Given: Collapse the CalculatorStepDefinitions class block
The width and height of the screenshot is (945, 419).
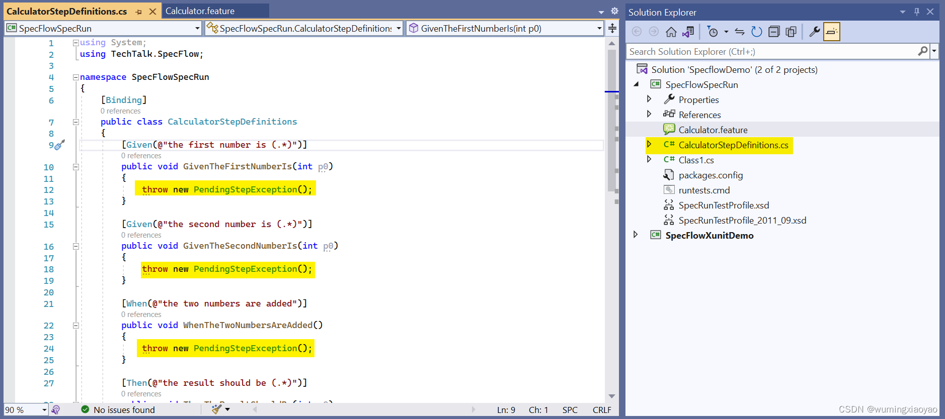Looking at the screenshot, I should tap(75, 122).
